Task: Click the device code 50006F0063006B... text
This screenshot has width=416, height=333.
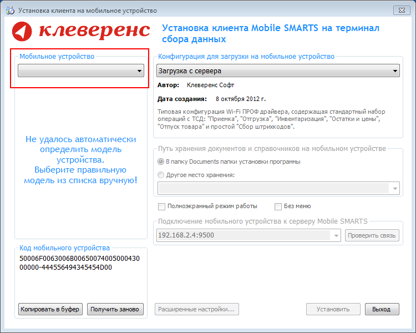Action: (79, 263)
